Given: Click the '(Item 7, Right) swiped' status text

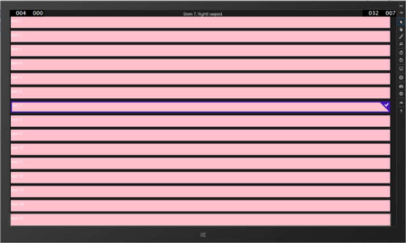Looking at the screenshot, I should (203, 14).
